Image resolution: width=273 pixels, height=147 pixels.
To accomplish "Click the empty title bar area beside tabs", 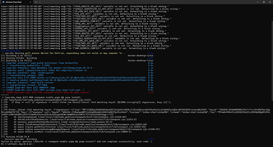I will point(148,2).
